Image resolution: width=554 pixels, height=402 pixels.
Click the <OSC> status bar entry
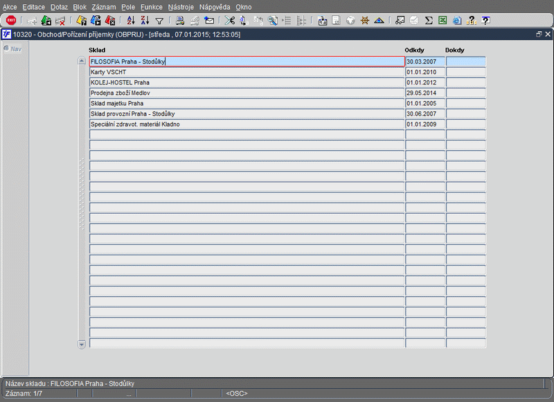tap(237, 393)
